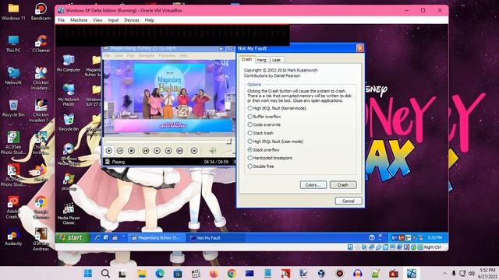Skip to next track in media player
The height and width of the screenshot is (280, 499).
click(180, 151)
